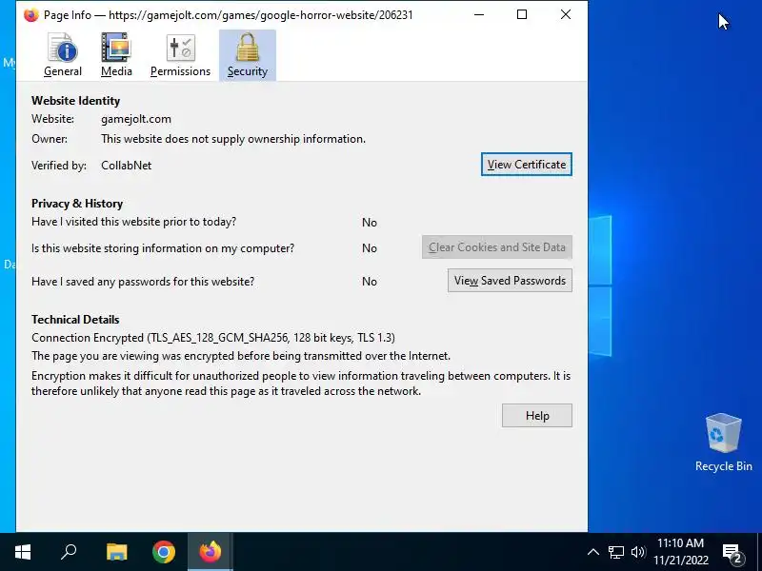Screen dimensions: 762x571
Task: Open the clock showing 11:10 AM
Action: tap(680, 552)
